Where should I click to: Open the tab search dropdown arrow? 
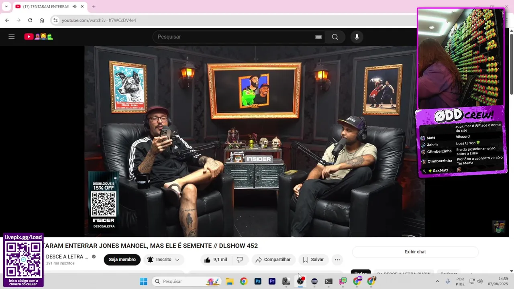point(6,6)
